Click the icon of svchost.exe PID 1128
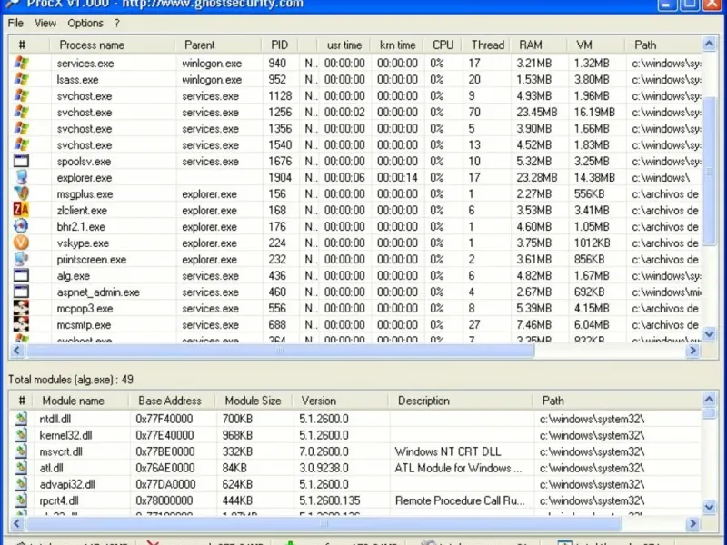 tap(21, 96)
